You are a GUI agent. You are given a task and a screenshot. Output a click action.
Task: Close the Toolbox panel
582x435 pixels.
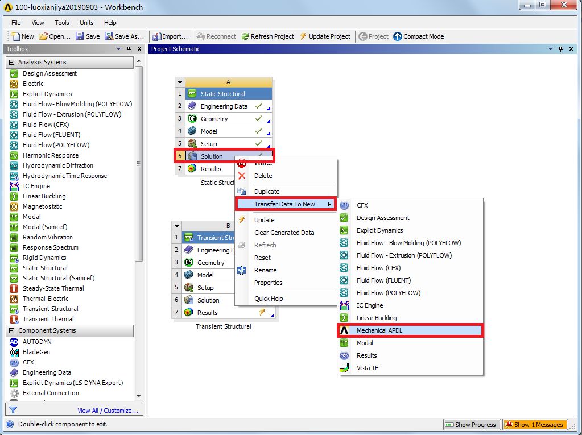pyautogui.click(x=139, y=49)
